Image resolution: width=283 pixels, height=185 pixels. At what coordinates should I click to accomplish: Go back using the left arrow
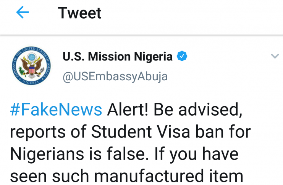(23, 13)
